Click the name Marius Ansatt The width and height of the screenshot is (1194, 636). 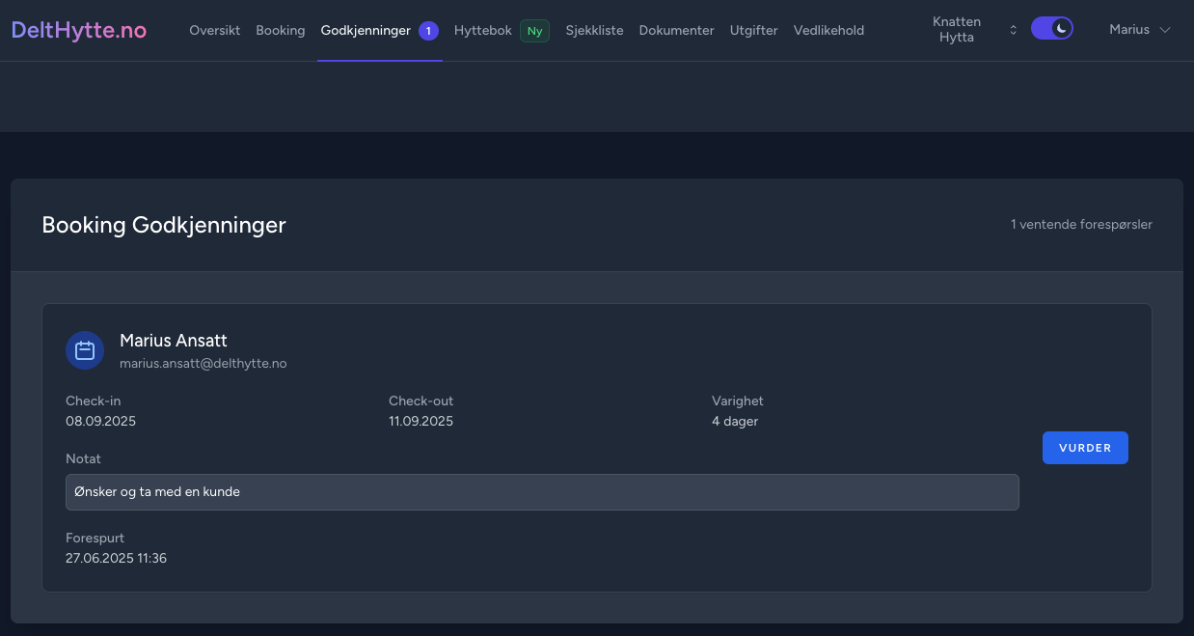pos(174,341)
